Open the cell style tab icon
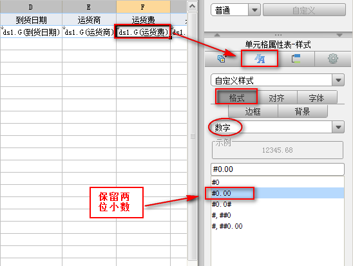This screenshot has height=266, width=353. click(x=260, y=59)
